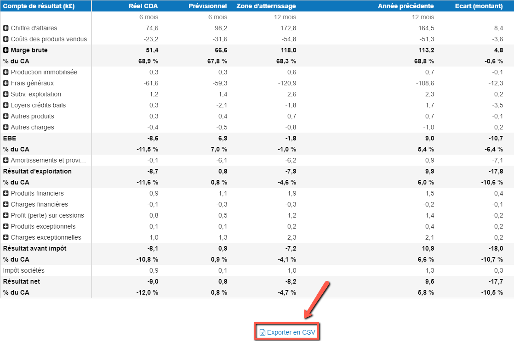Select the Résultat avant impôt row label
This screenshot has width=514, height=341.
(35, 248)
